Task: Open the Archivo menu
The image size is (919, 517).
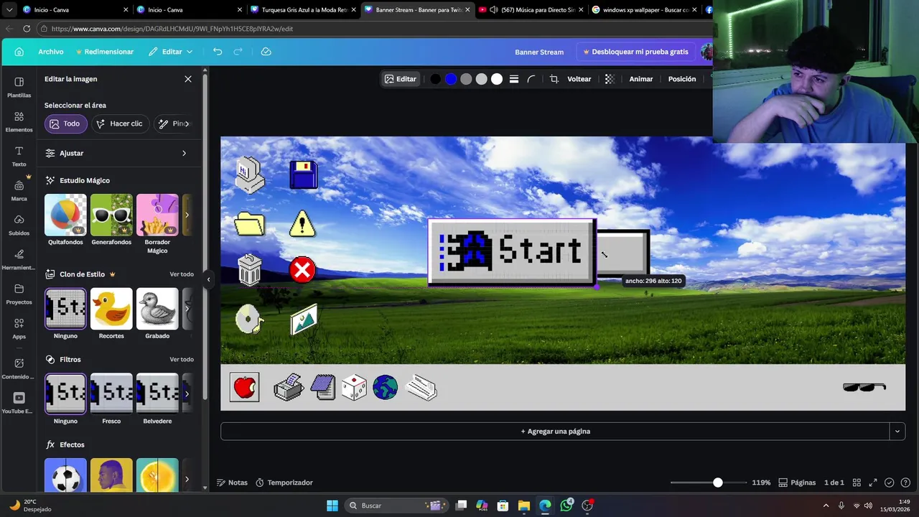Action: (51, 52)
